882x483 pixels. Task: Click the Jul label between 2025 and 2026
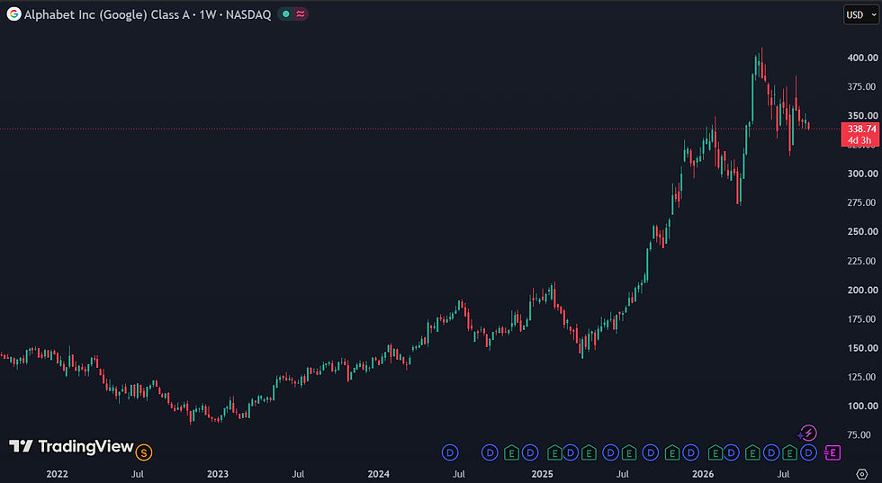tap(622, 474)
